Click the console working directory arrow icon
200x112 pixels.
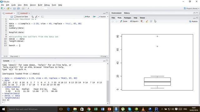click(14, 61)
